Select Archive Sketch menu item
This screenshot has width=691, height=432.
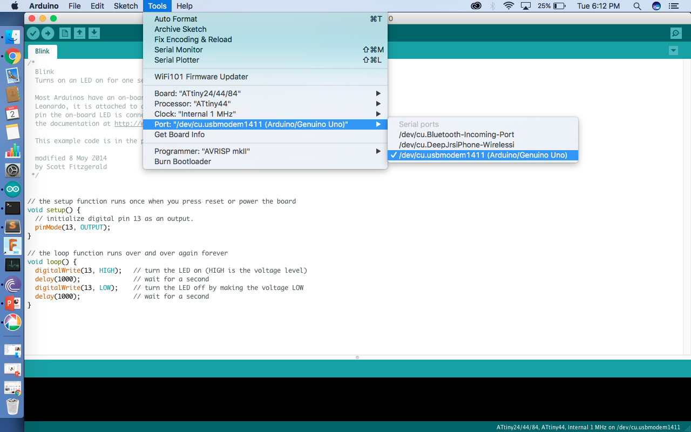point(265,29)
